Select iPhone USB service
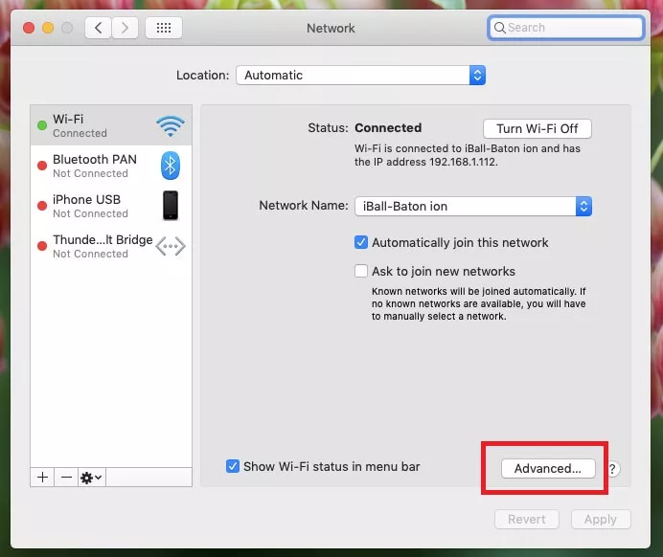The image size is (663, 557). 111,206
